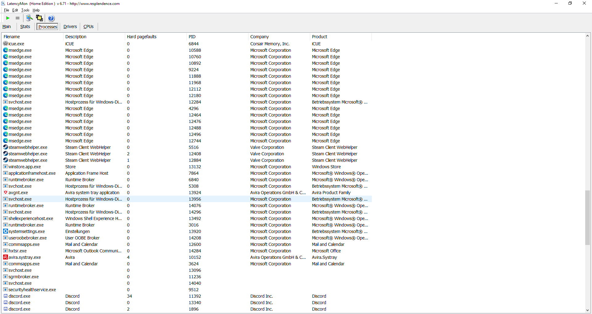Click PID 6844 in the icue.exe row
Viewport: 592px width, 314px height.
[x=194, y=44]
